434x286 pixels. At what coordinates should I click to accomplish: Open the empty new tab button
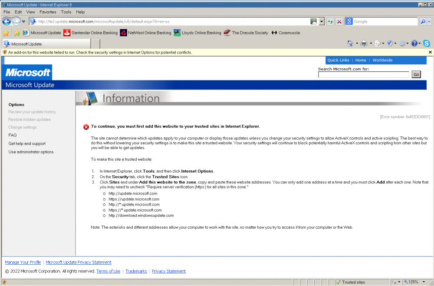pyautogui.click(x=95, y=44)
